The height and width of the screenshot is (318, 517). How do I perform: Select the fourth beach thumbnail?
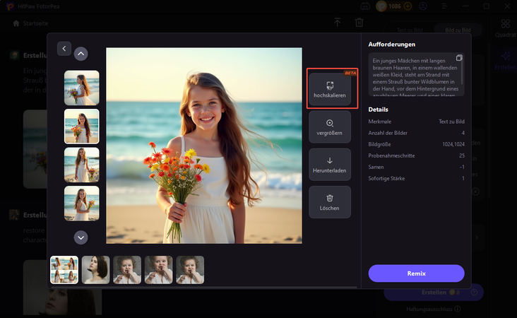(x=82, y=204)
